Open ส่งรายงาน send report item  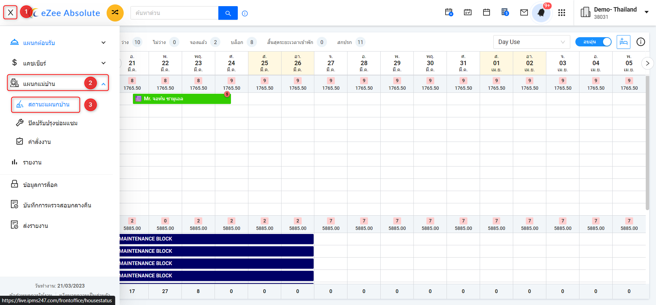[35, 226]
